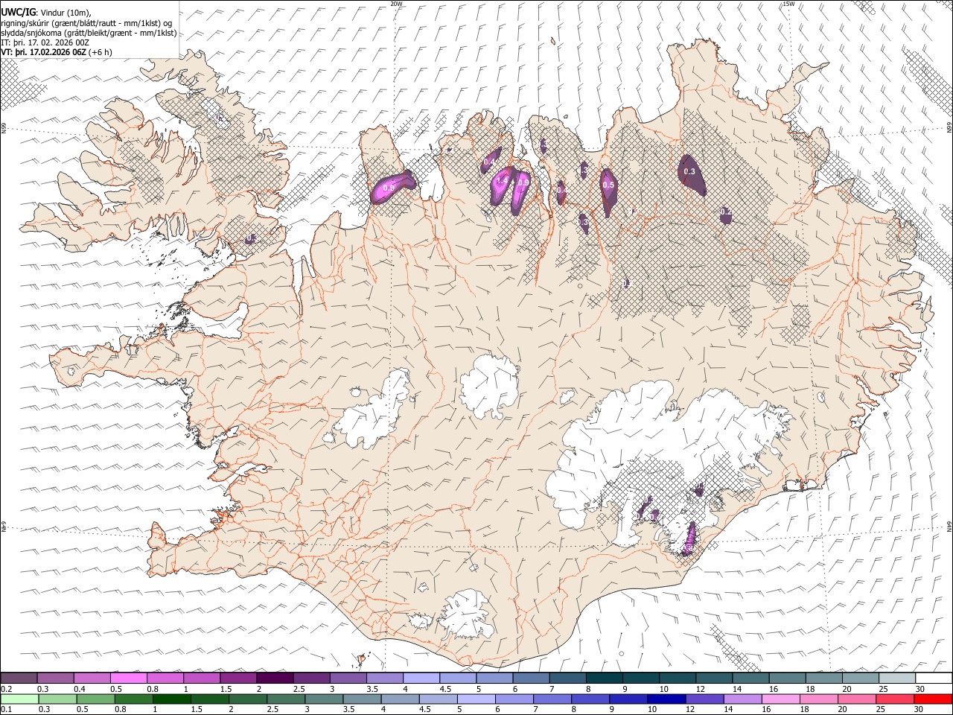Click the dark purple snowfall patch labeled 0.3

(x=692, y=175)
